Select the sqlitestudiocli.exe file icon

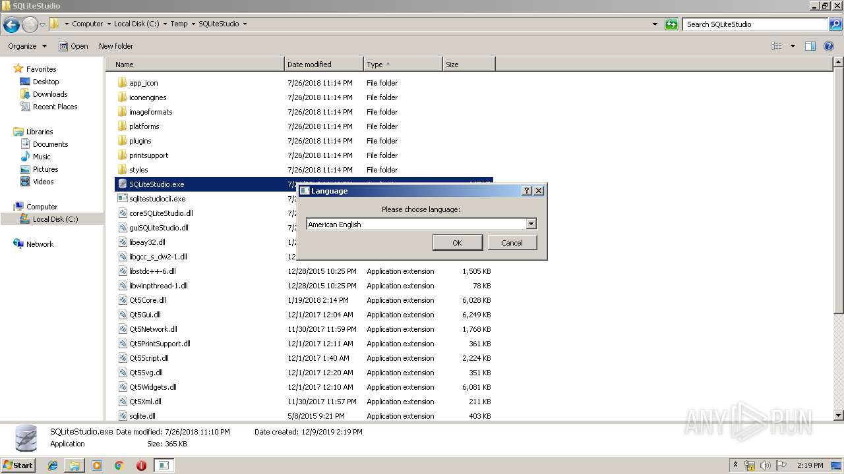point(122,199)
